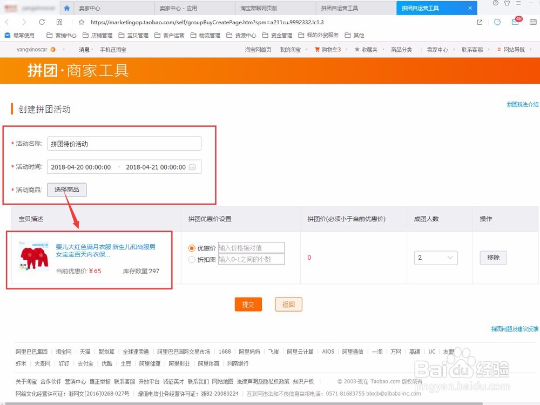Viewport: 540px width, 405px height.
Task: Open the 拼团玩法介绍 link
Action: tap(522, 104)
